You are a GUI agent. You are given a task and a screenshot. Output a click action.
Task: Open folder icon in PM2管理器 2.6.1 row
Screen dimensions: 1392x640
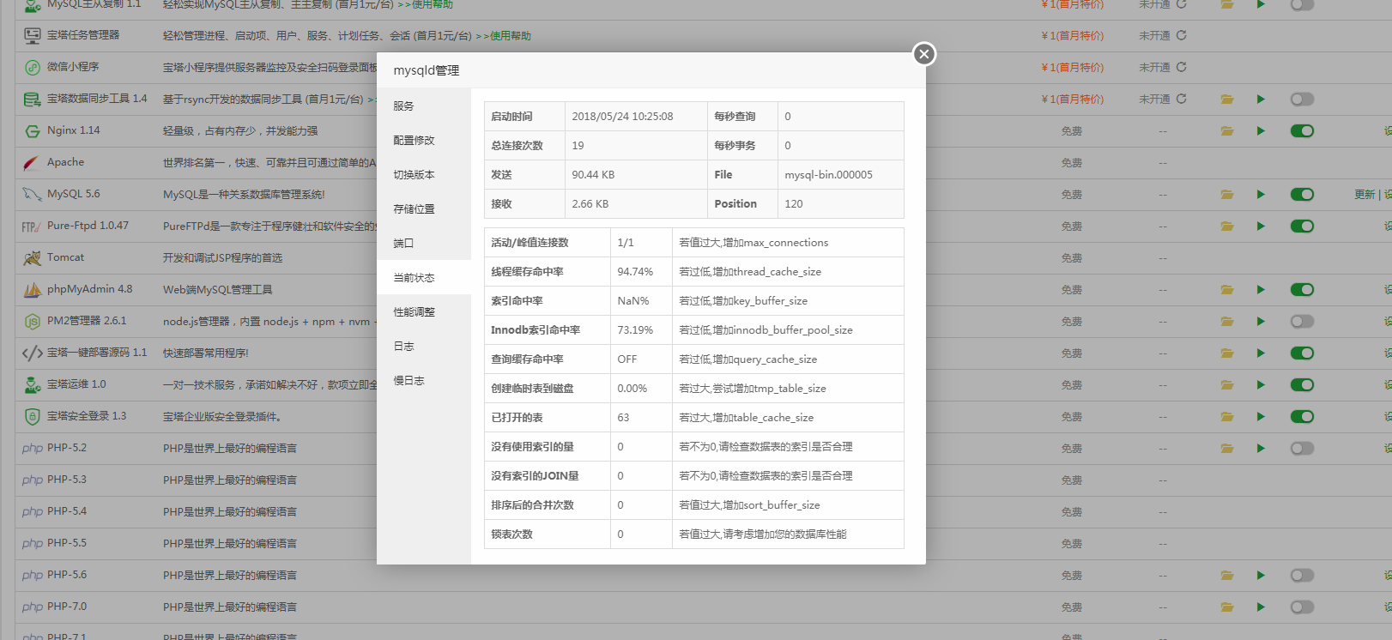(x=1227, y=322)
